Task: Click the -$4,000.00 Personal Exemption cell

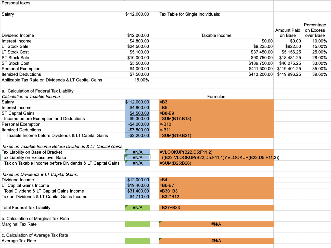Action: [137, 124]
